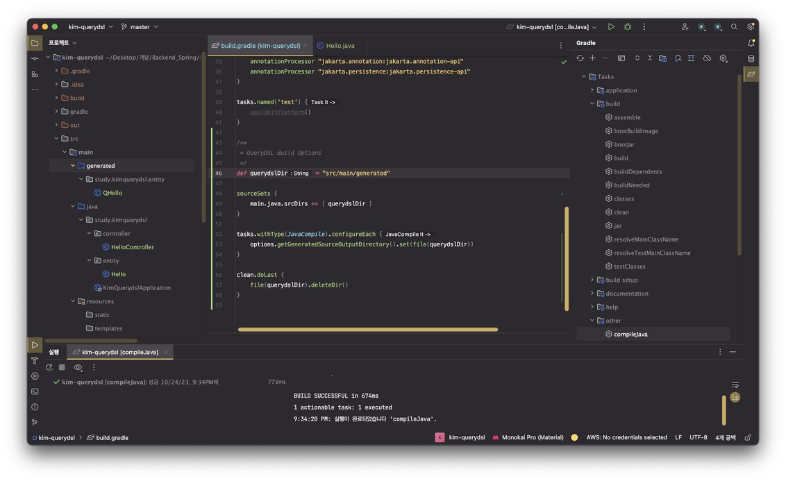Run the compileJava configuration
This screenshot has height=481, width=786.
click(x=610, y=26)
